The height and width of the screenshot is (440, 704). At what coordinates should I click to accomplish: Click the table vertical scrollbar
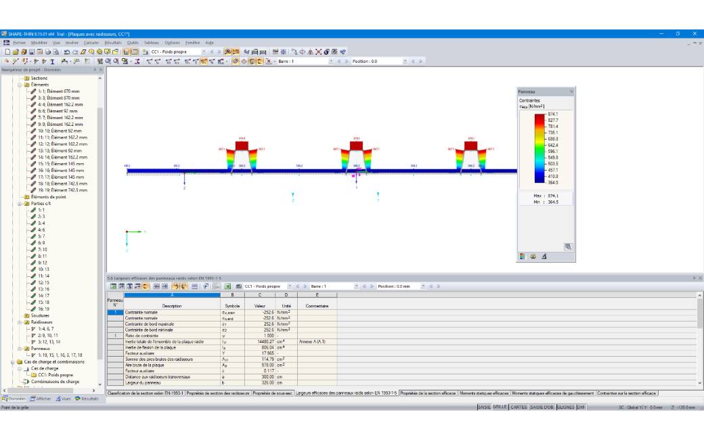[x=699, y=339]
